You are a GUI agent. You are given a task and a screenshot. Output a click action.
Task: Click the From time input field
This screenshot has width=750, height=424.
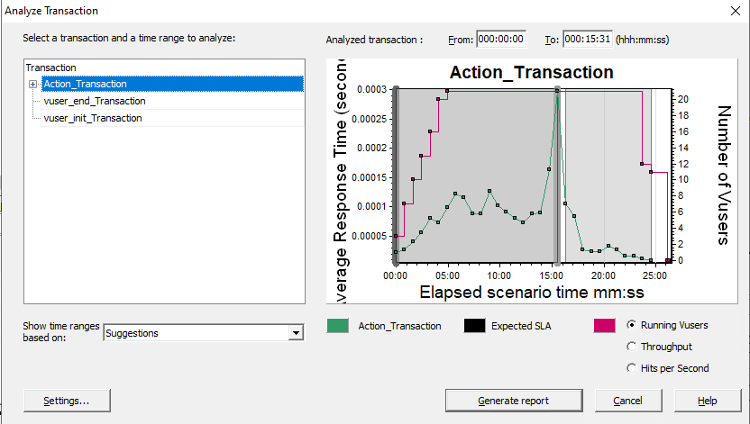[x=500, y=40]
